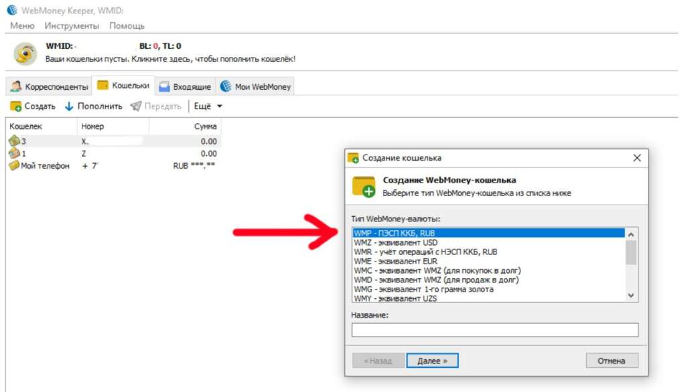
Task: Select wallet 3 icon in list
Action: 14,141
